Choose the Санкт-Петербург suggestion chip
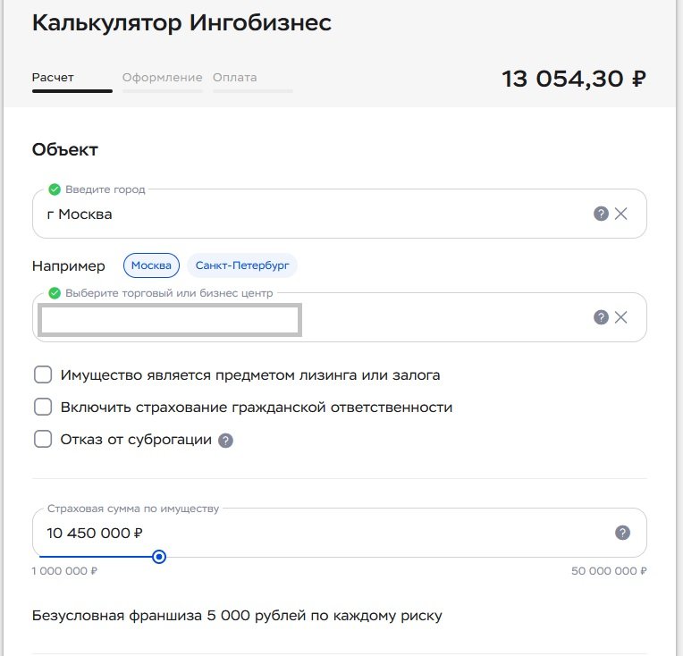 tap(242, 265)
